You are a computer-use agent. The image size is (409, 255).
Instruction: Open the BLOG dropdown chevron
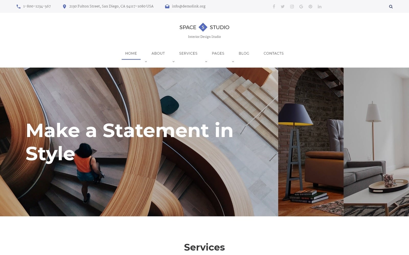click(x=233, y=61)
